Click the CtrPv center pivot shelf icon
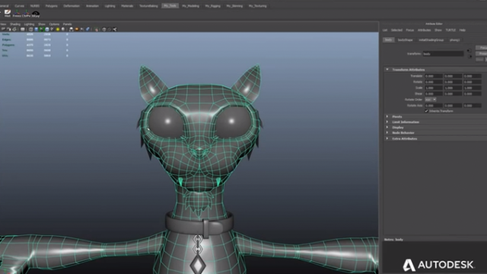The height and width of the screenshot is (274, 487). pyautogui.click(x=26, y=14)
